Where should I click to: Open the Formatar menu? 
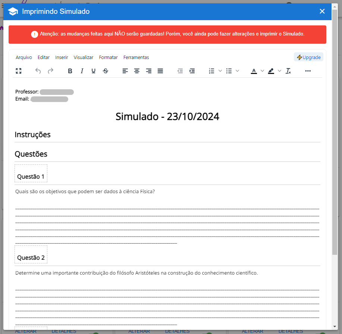click(x=108, y=58)
